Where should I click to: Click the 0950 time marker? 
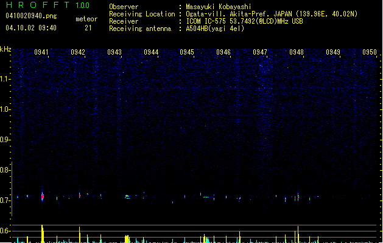pos(370,52)
